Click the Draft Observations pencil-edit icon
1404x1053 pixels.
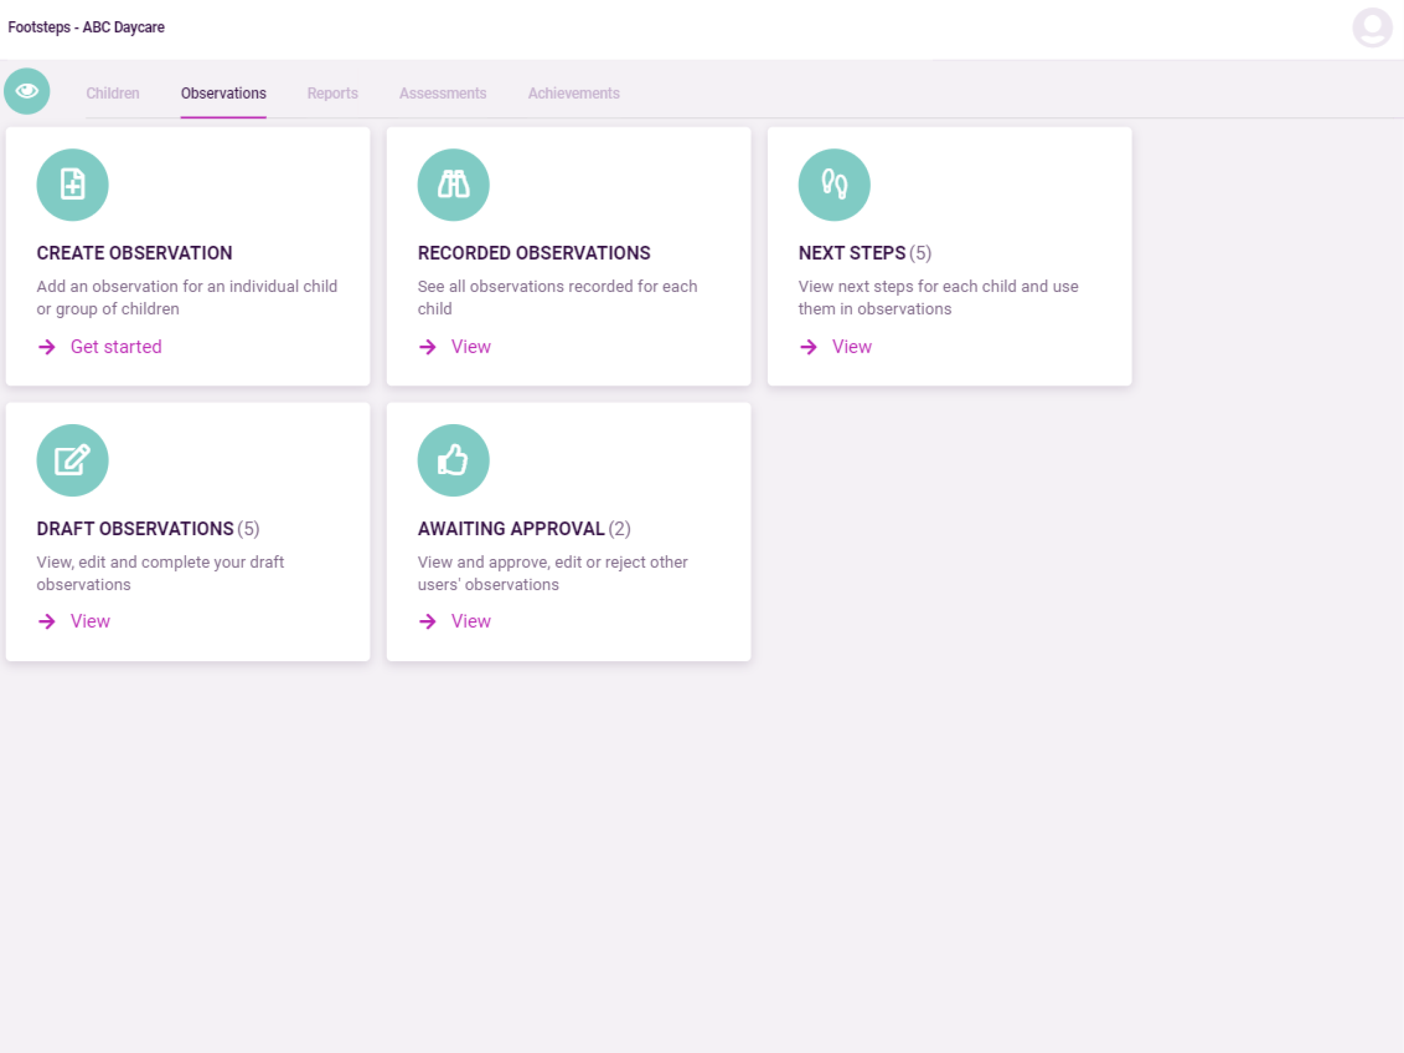click(x=72, y=461)
